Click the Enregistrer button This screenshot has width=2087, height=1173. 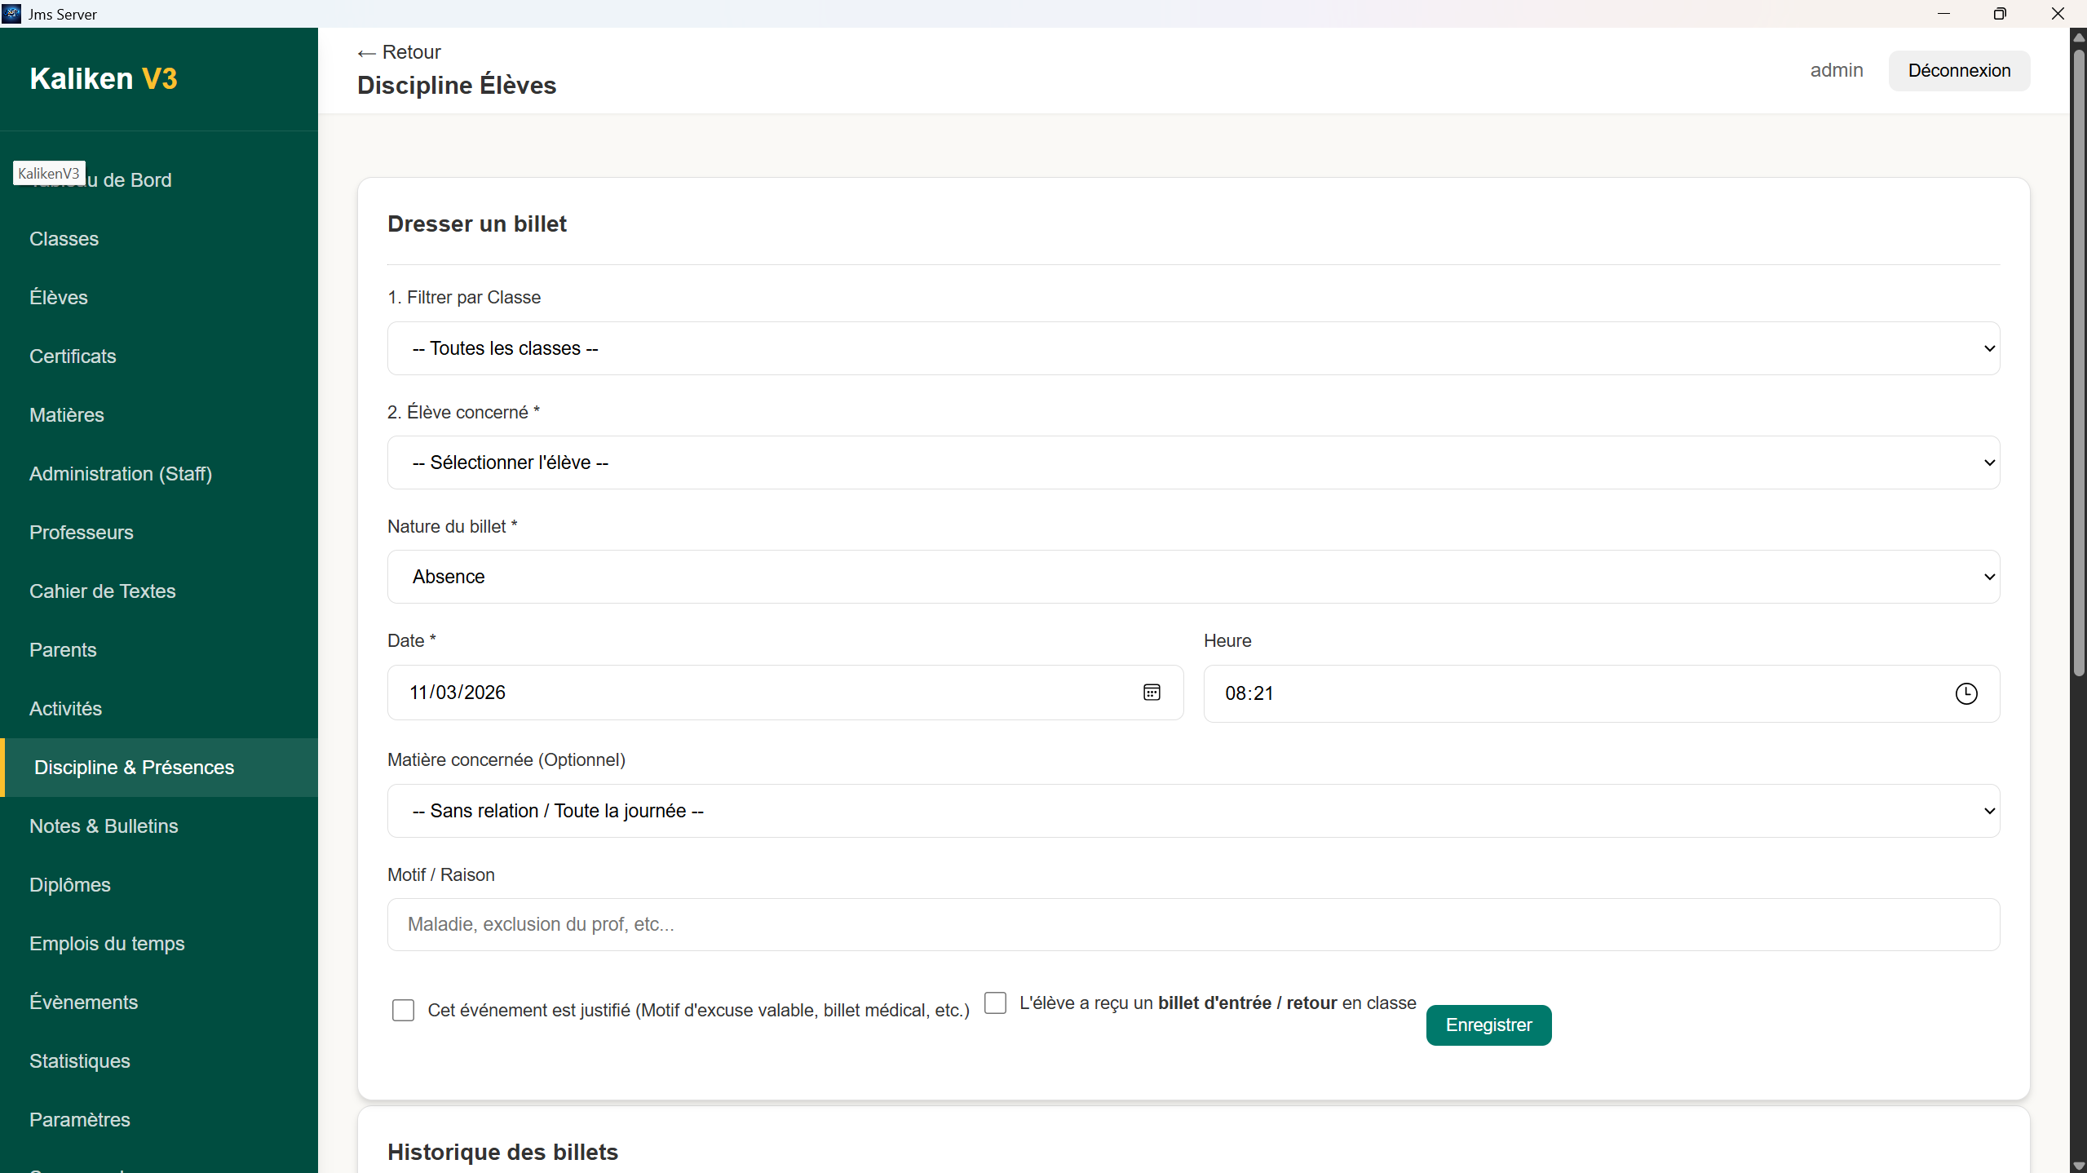(1488, 1025)
